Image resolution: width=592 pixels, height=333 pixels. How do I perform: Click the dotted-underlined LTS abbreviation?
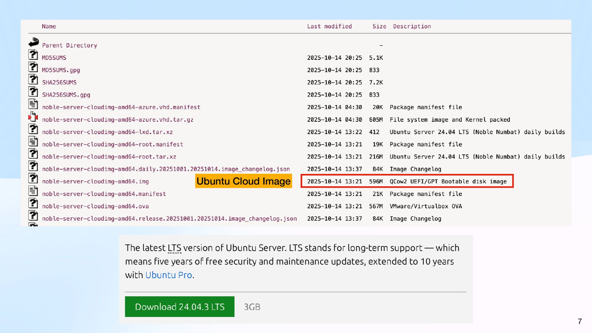point(175,248)
